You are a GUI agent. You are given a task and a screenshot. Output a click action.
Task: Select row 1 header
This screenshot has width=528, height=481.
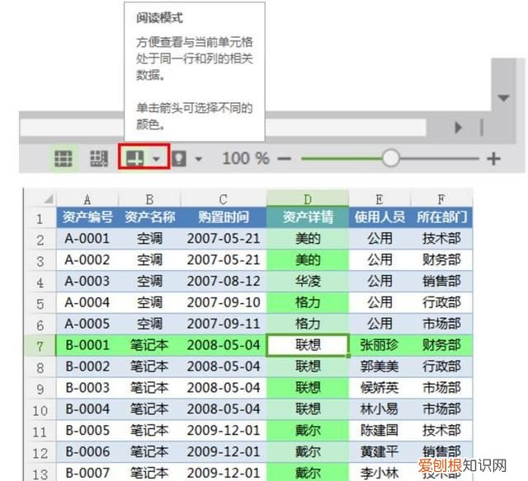click(40, 218)
